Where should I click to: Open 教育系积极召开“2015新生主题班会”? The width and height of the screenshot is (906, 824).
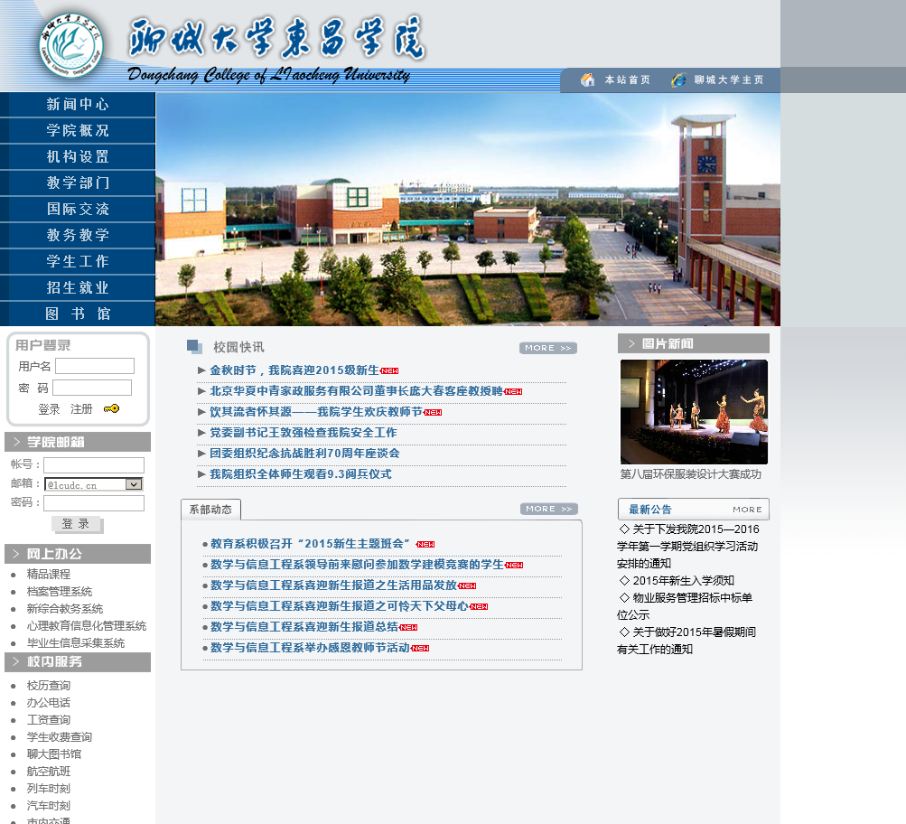tap(313, 544)
